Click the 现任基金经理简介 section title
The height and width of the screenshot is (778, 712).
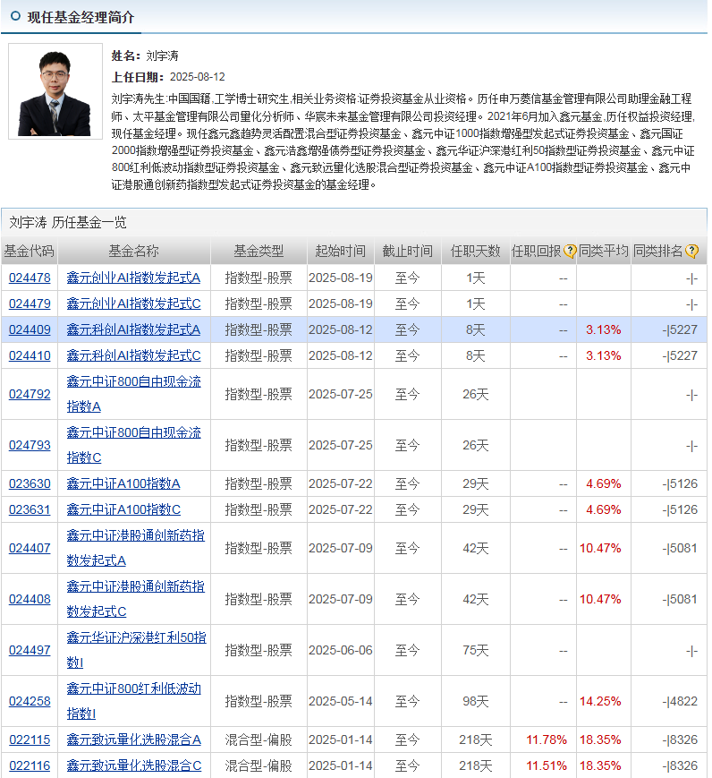point(81,17)
